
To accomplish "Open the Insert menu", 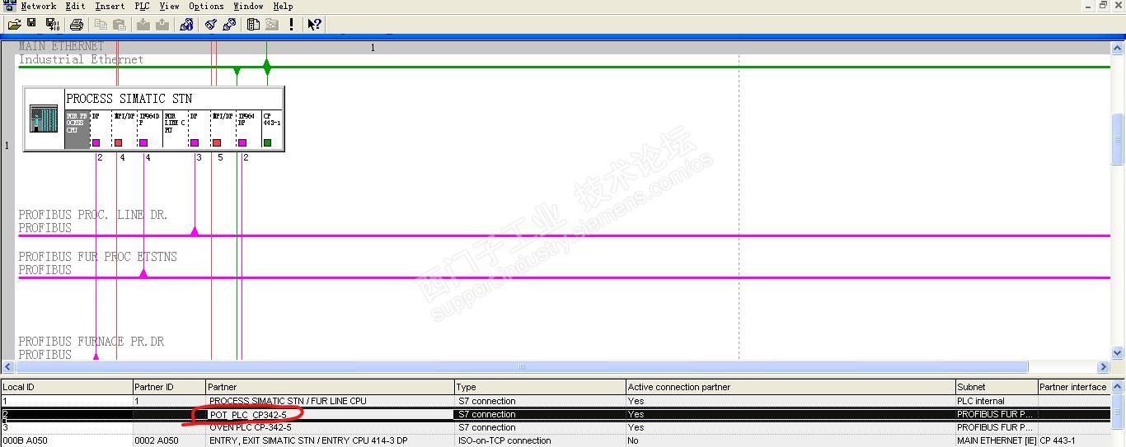I will [110, 6].
